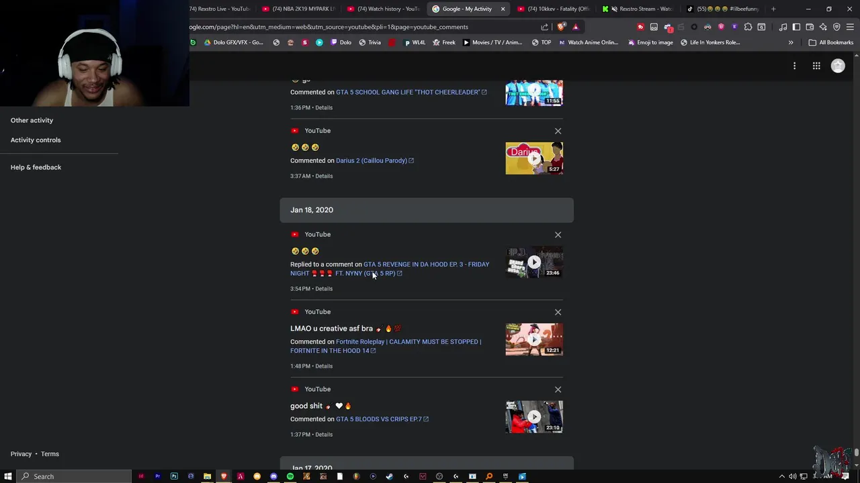This screenshot has height=483, width=860.
Task: Click the Brave Shields lion icon
Action: (561, 27)
